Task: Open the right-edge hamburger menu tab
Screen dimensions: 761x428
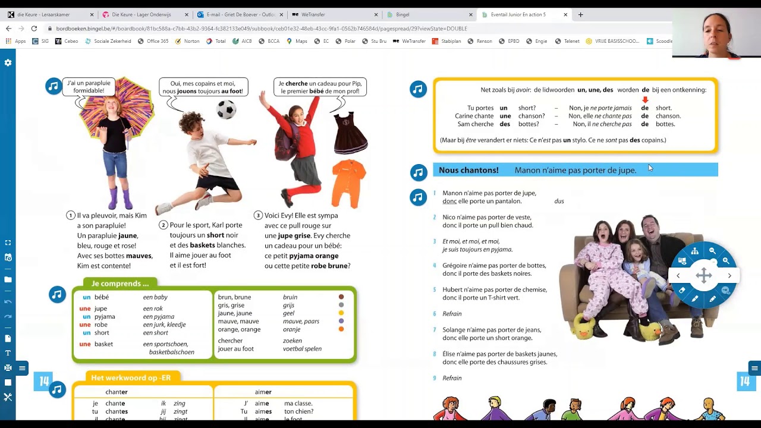Action: 754,368
